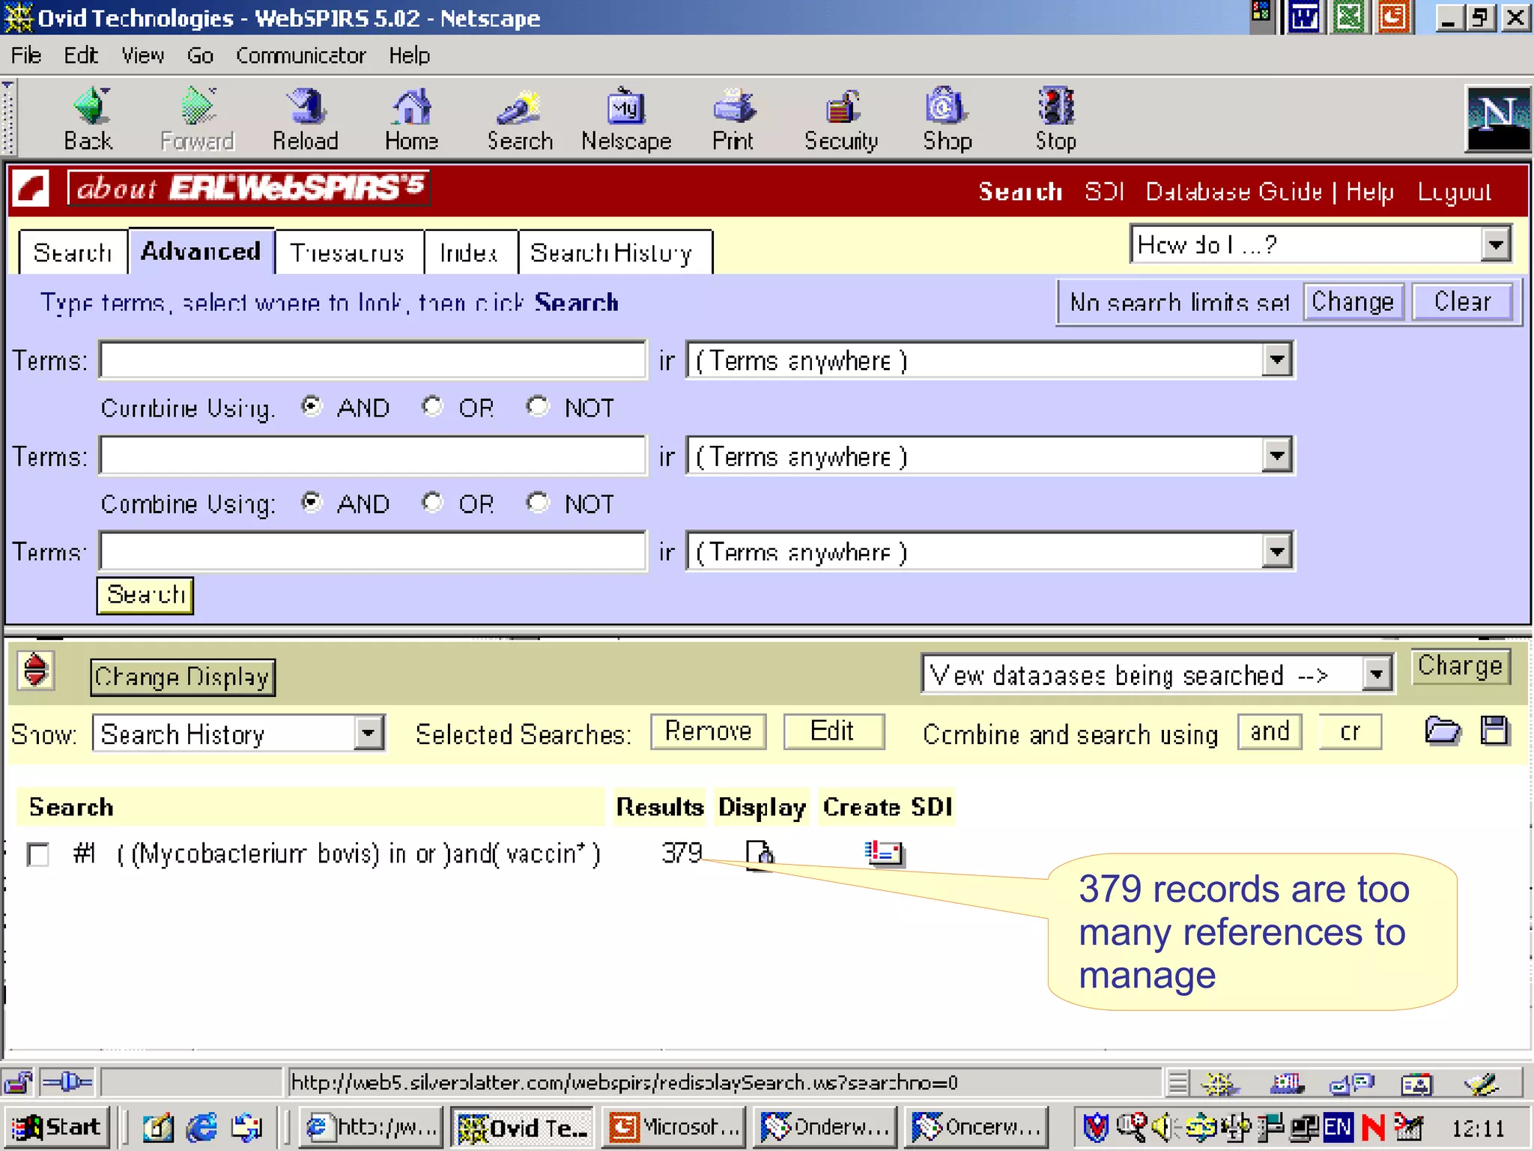Click the SDI header link
This screenshot has height=1151, width=1534.
(1104, 192)
